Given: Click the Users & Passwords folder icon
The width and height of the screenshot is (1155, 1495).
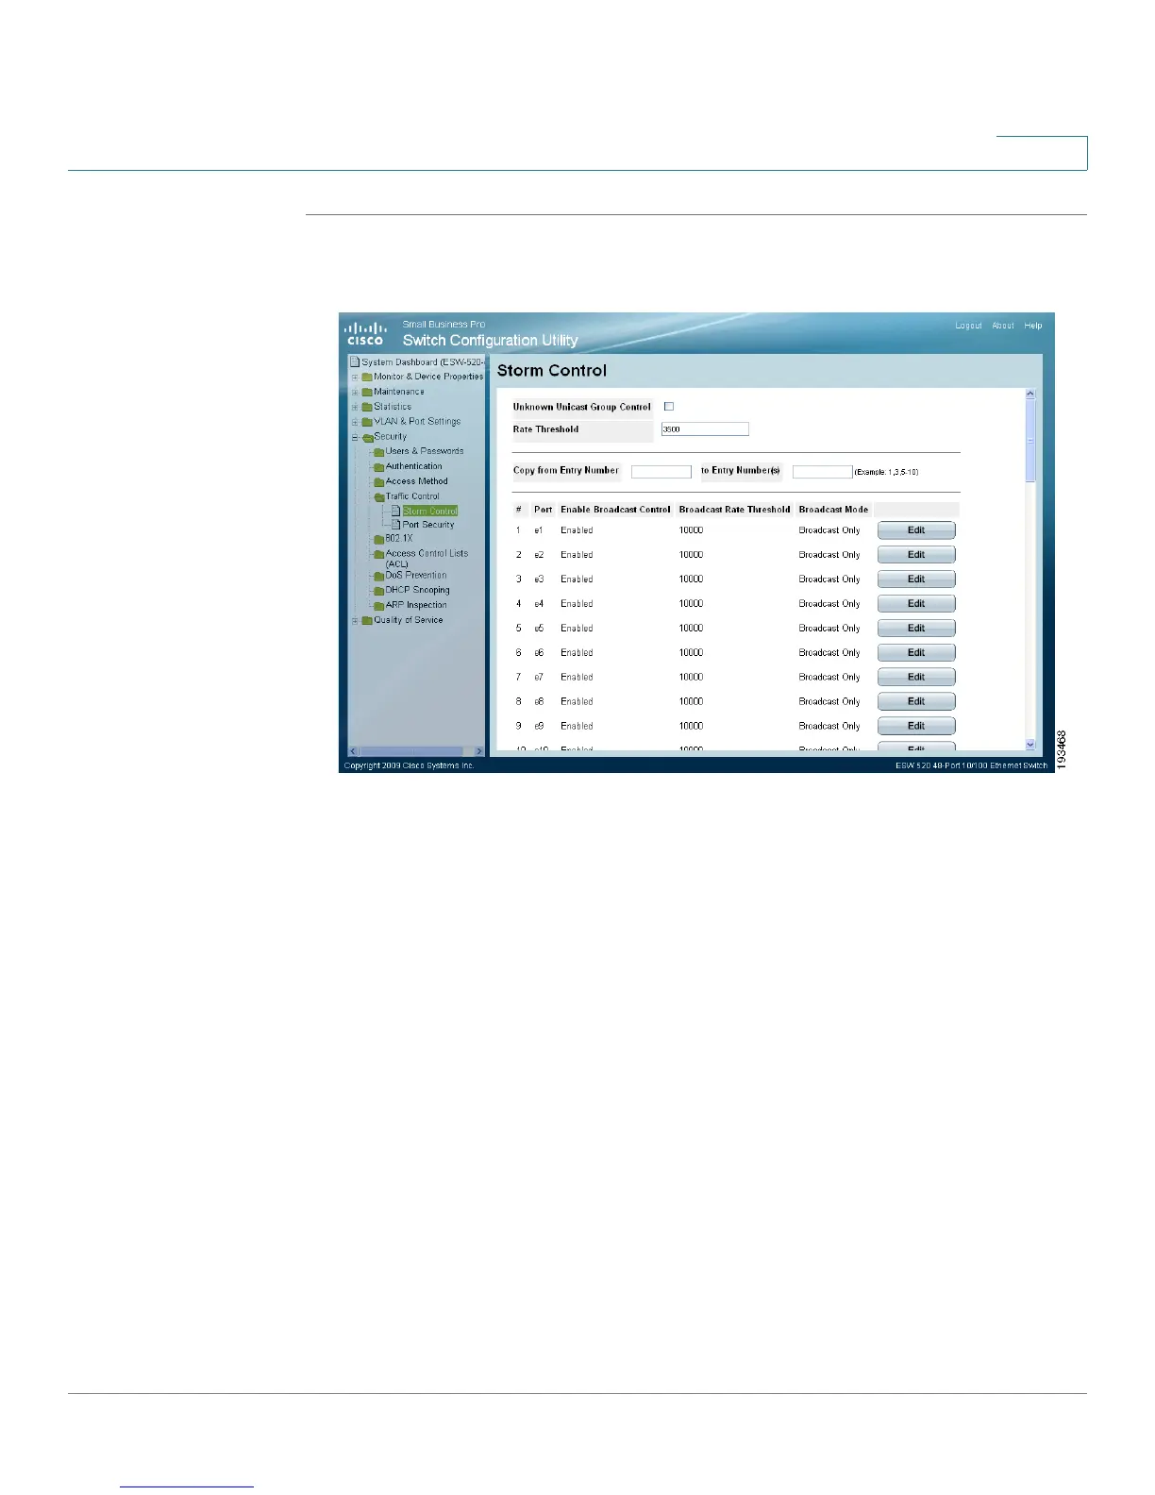Looking at the screenshot, I should [379, 451].
